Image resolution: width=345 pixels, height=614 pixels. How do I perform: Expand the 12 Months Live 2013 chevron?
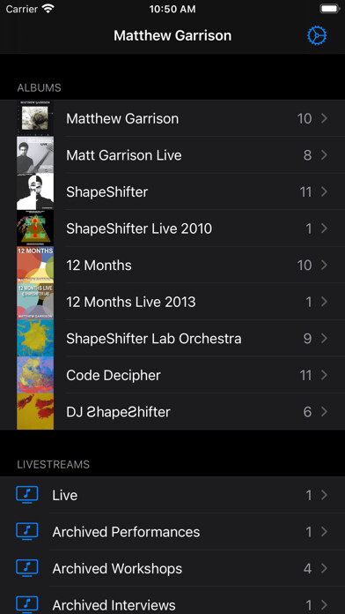coord(324,302)
